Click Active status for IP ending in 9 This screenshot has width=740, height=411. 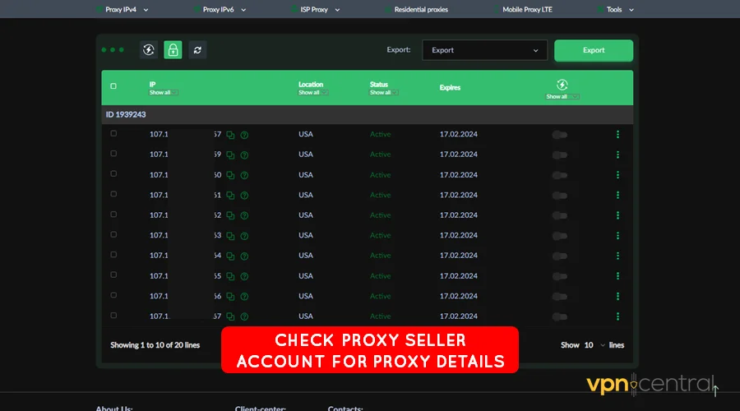(380, 155)
